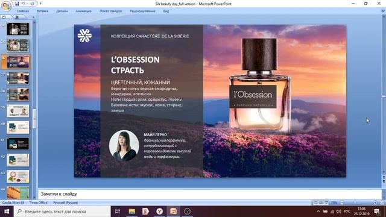Switch to Normal view in status bar
386x217 pixels.
click(316, 203)
